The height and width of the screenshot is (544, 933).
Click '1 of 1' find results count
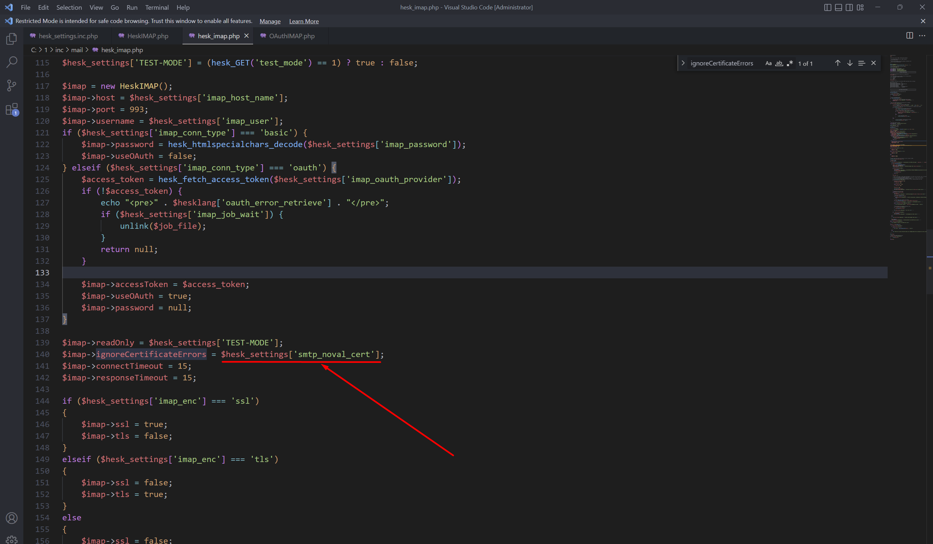805,64
